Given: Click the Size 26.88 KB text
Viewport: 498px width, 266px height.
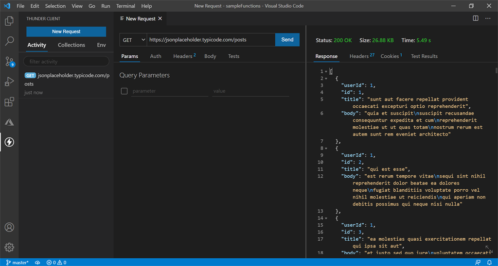Looking at the screenshot, I should click(376, 40).
